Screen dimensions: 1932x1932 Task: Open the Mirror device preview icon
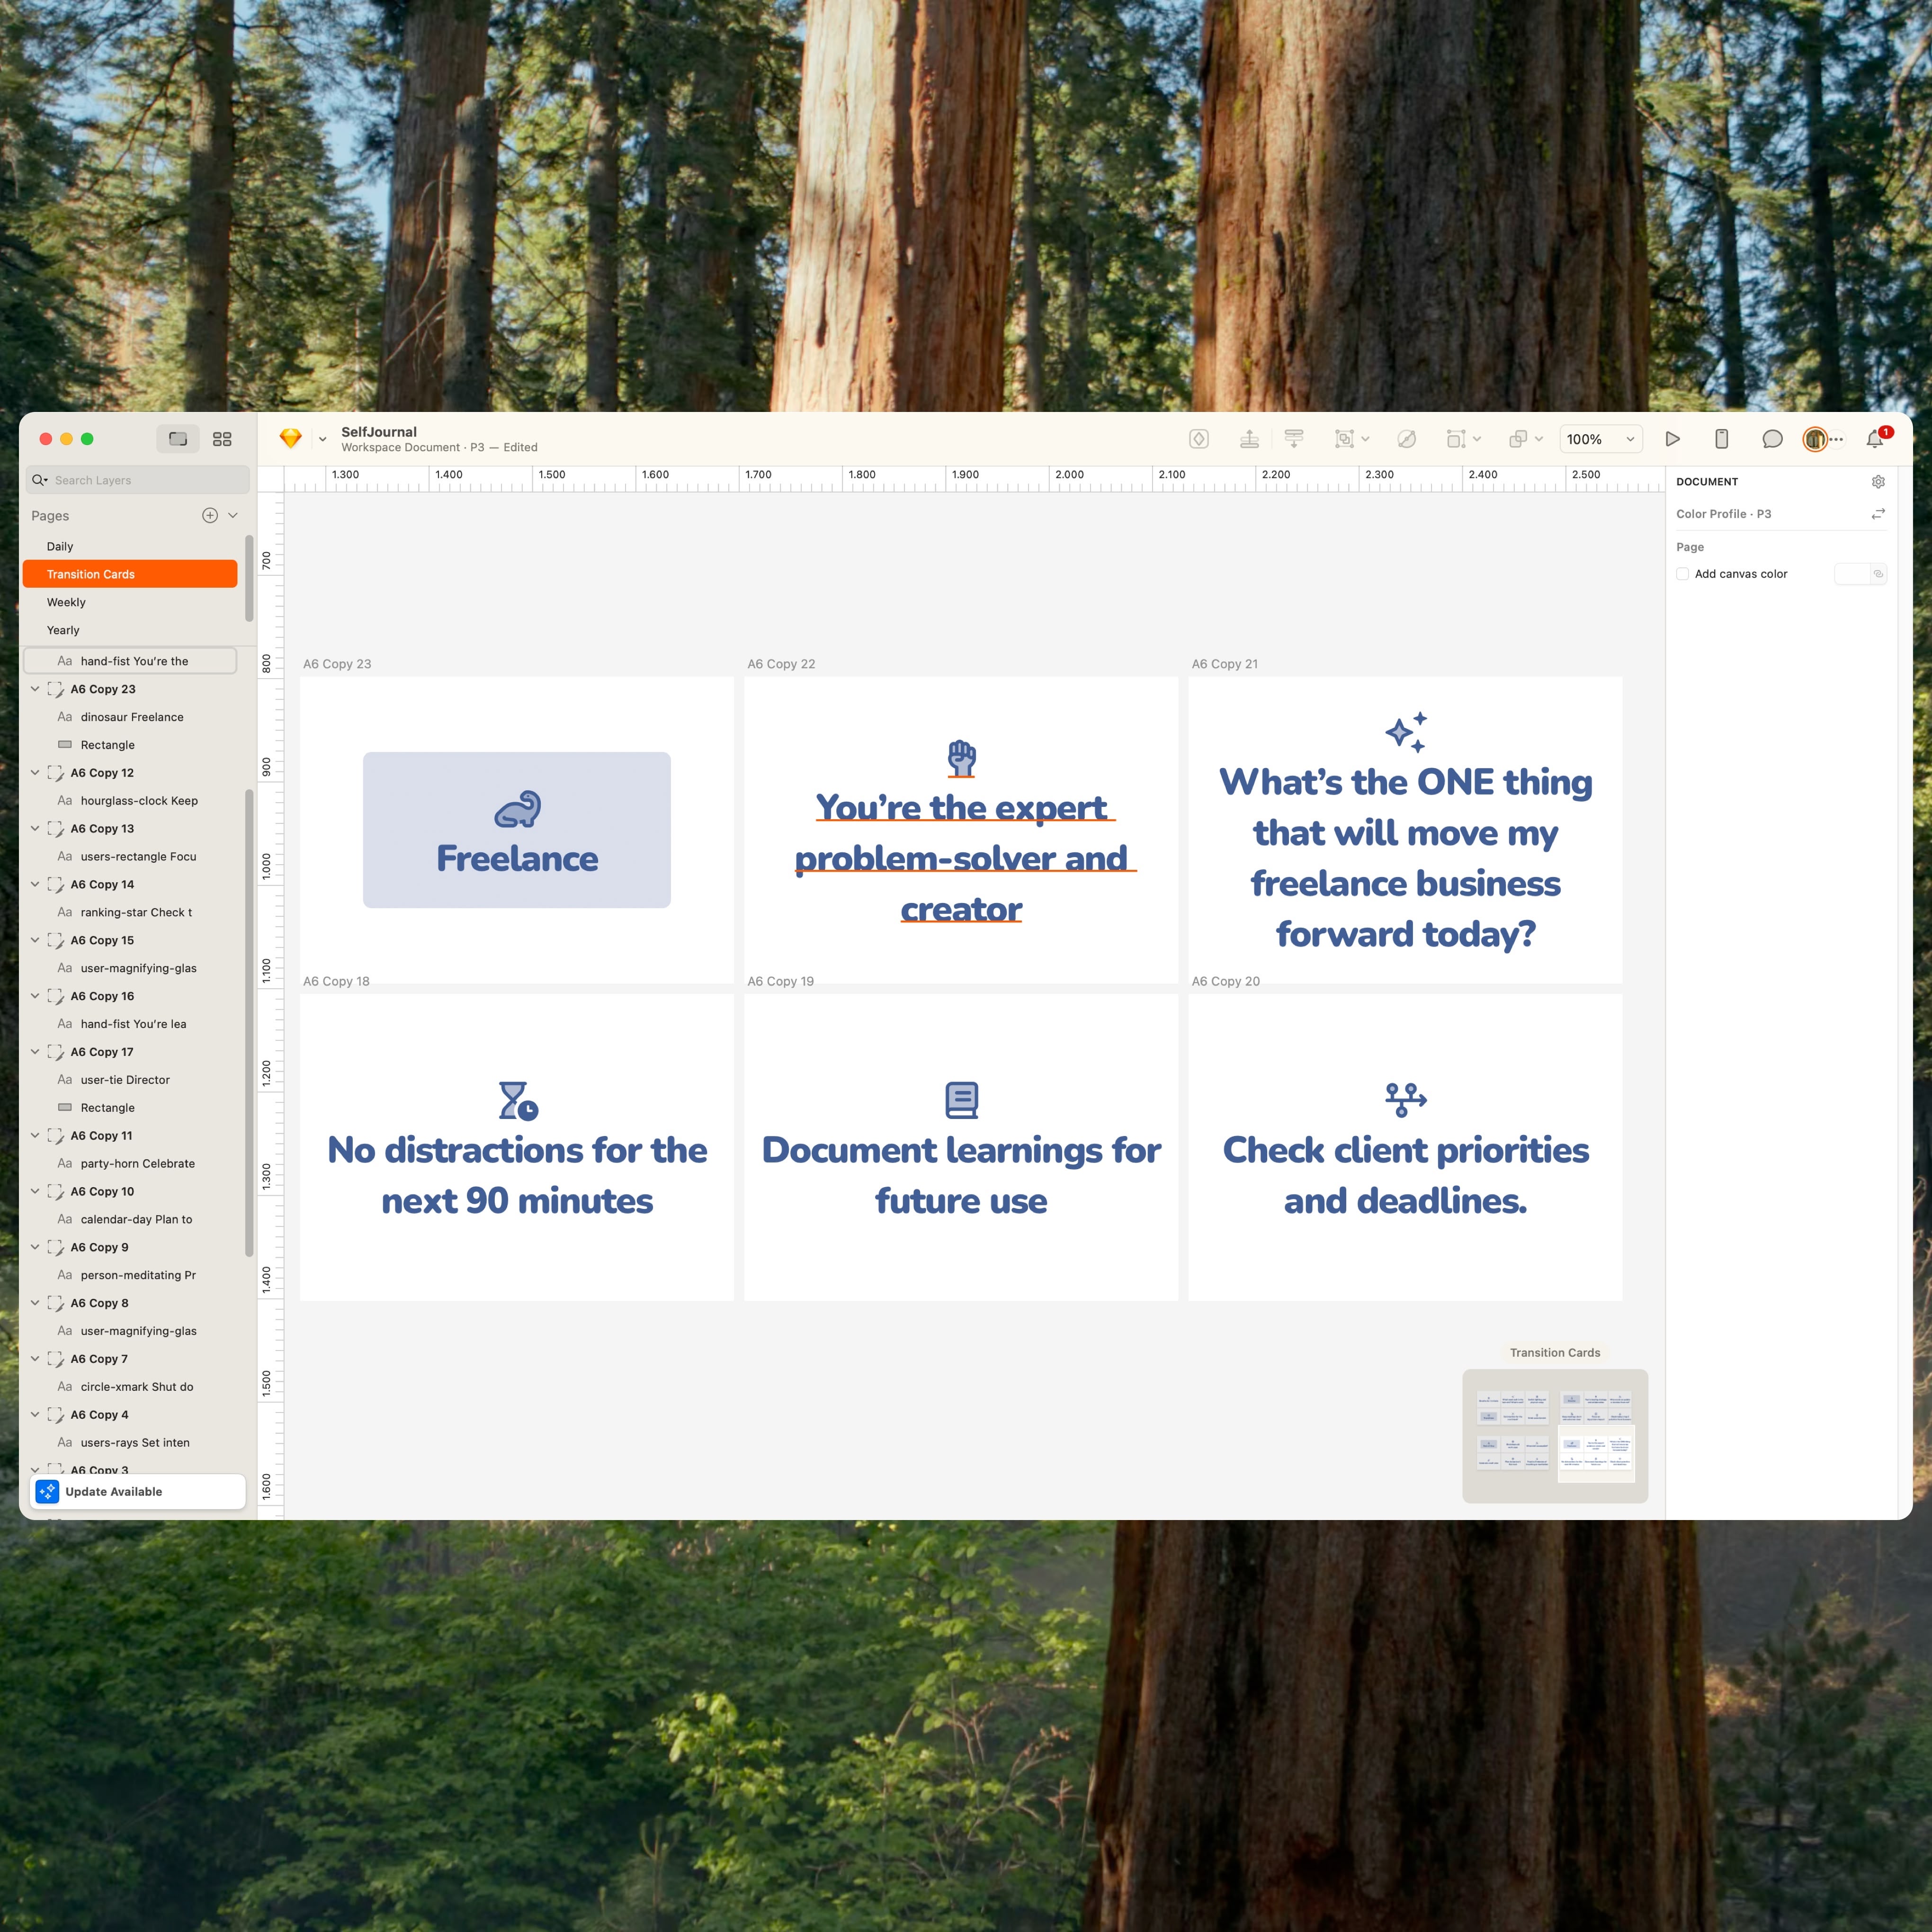coord(1722,439)
